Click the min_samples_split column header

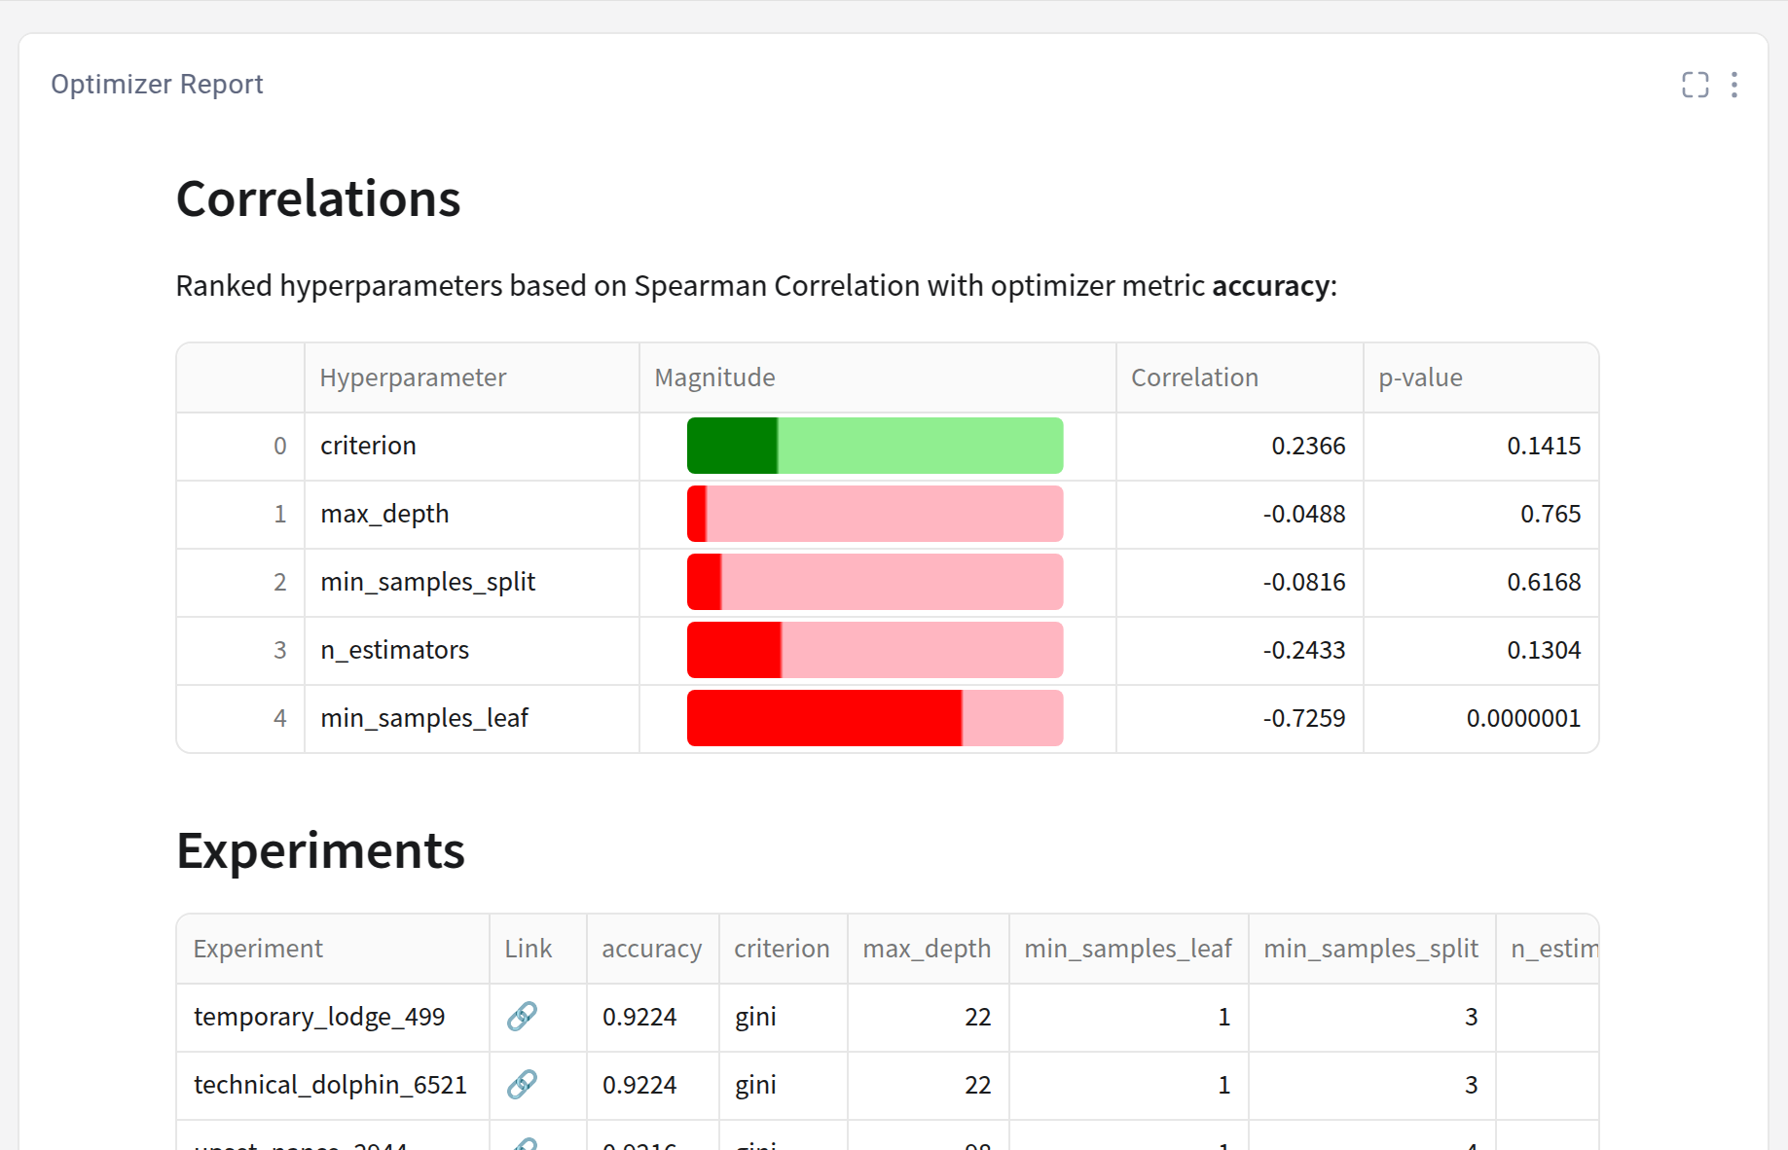1369,948
